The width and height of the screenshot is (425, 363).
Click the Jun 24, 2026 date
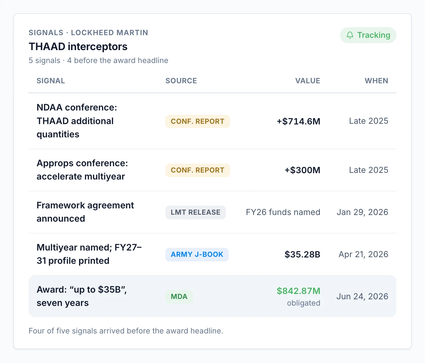coord(362,296)
